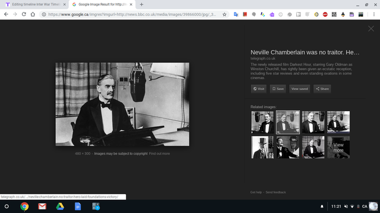
Task: Open the yellow circular diamond extension
Action: [x=316, y=14]
